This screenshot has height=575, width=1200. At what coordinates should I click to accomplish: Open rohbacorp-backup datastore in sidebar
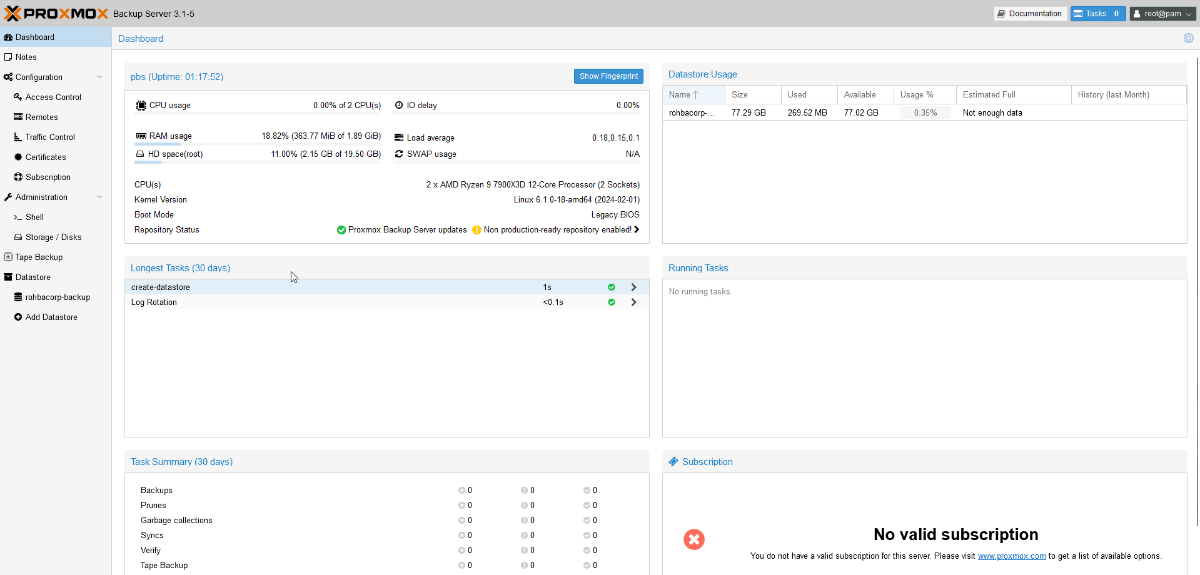(x=56, y=297)
